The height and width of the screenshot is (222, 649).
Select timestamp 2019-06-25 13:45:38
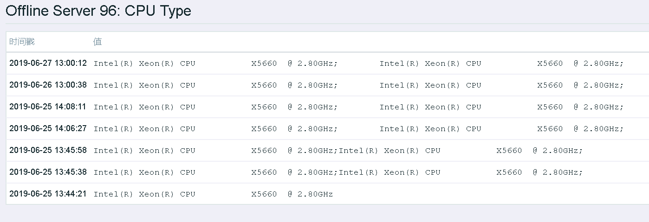click(x=48, y=172)
